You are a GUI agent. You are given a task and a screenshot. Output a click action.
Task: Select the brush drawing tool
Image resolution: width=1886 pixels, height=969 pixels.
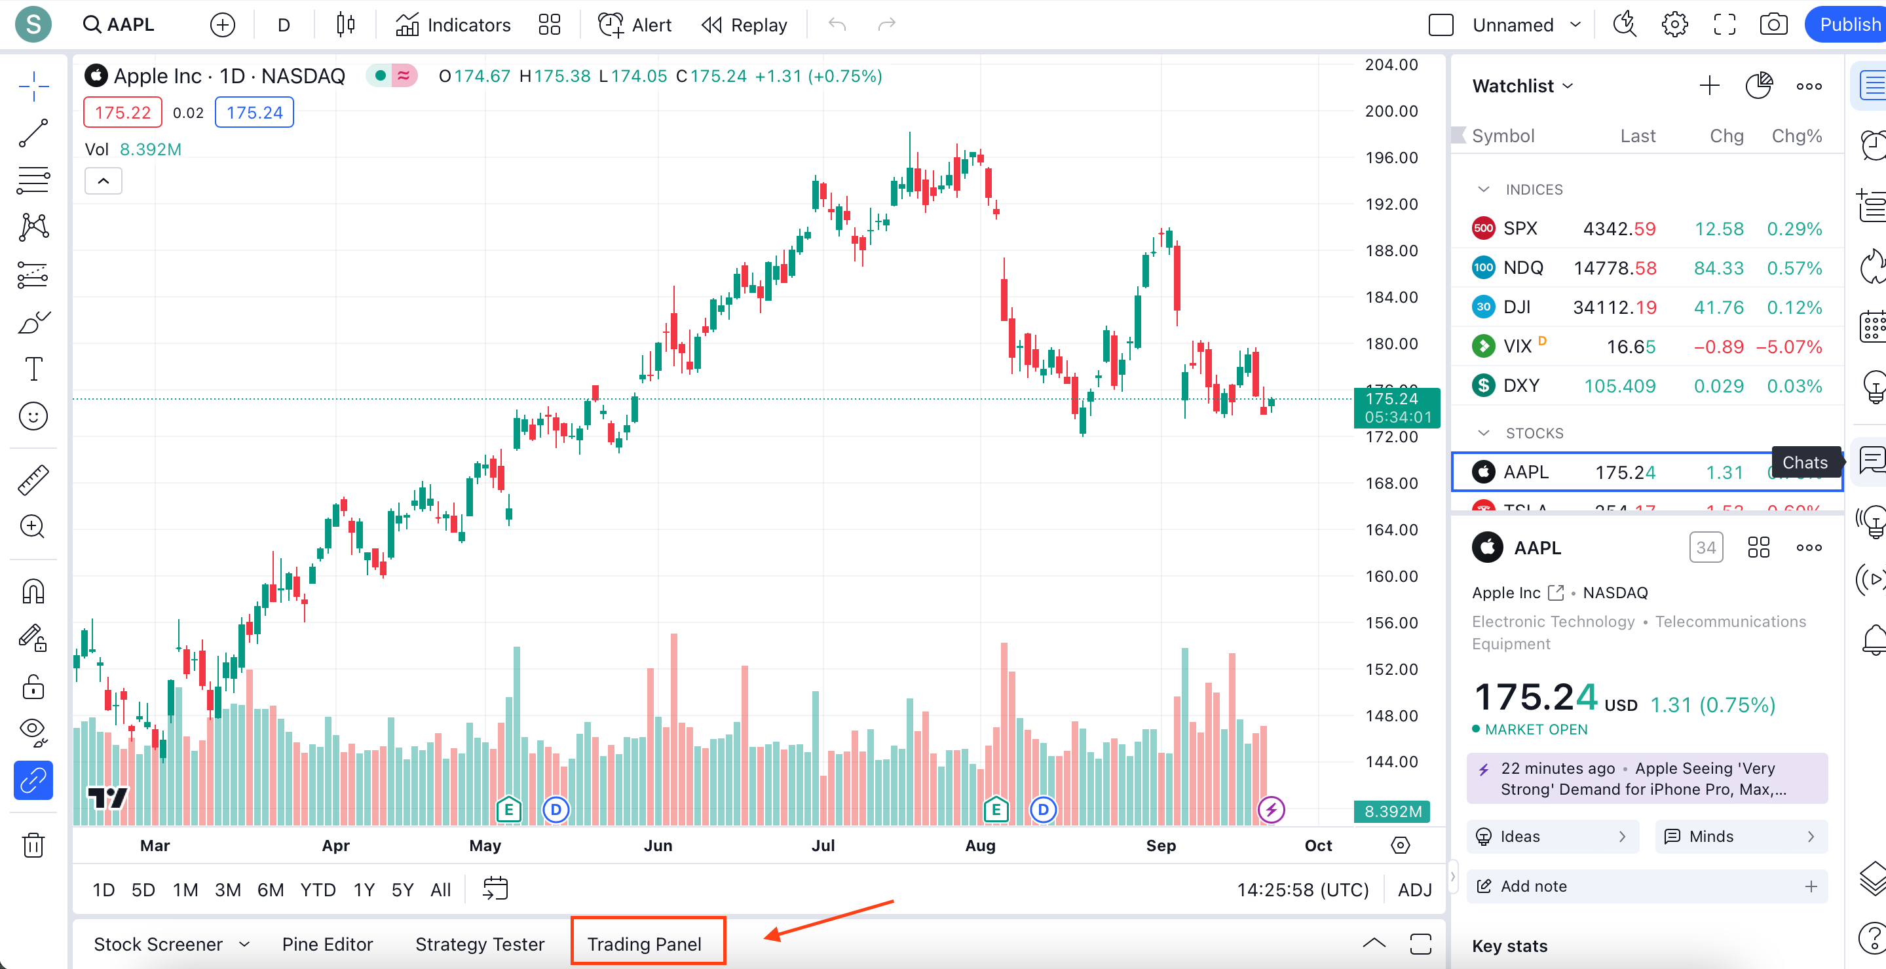33,322
